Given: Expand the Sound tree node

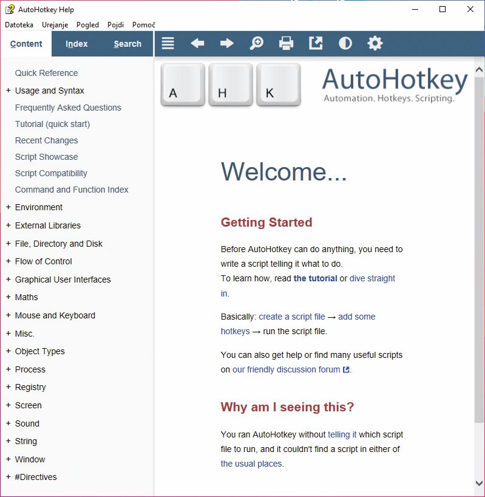Looking at the screenshot, I should [8, 423].
